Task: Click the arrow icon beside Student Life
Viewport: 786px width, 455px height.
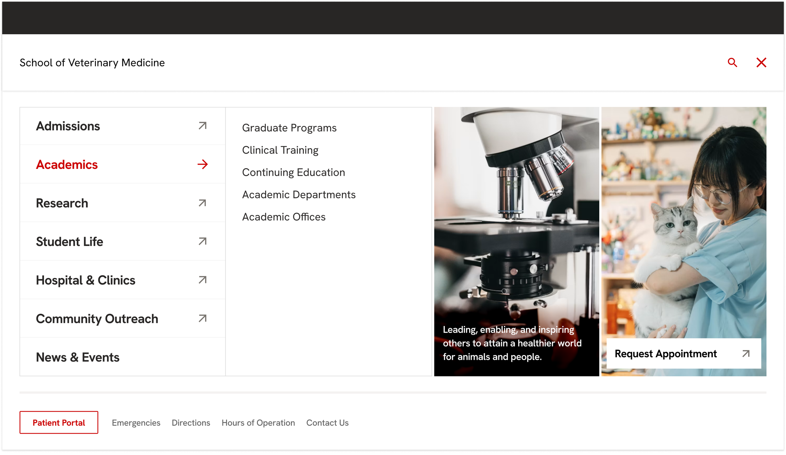Action: pos(203,241)
